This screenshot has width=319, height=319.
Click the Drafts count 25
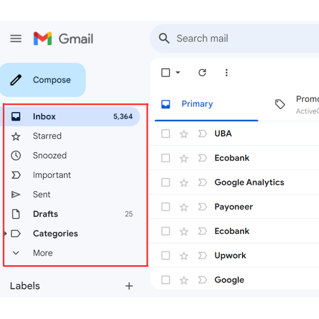(x=128, y=214)
